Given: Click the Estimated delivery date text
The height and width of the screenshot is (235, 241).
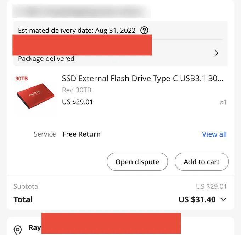Looking at the screenshot, I should pos(77,30).
